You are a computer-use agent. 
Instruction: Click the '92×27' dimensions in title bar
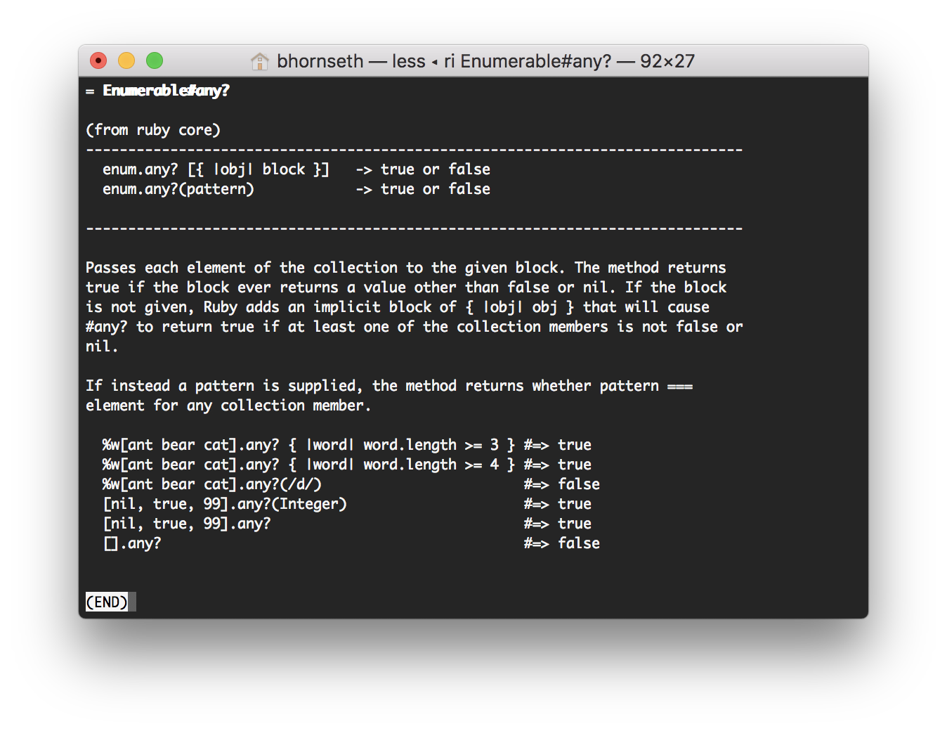tap(667, 61)
